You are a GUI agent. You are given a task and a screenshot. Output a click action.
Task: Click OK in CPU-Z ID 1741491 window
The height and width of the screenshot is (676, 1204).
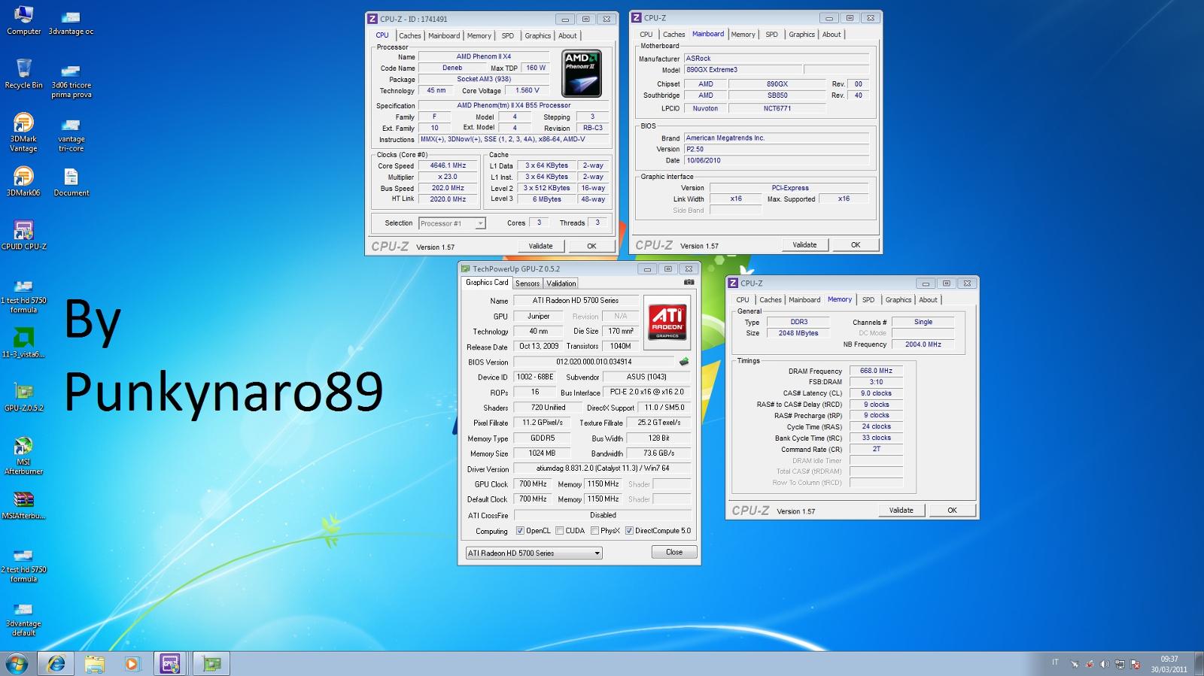(x=591, y=246)
